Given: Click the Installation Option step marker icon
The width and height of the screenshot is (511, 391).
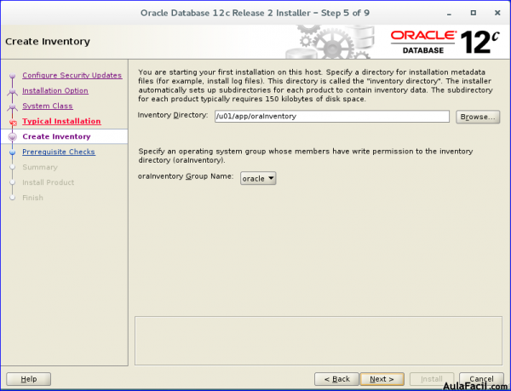Looking at the screenshot, I should pos(13,91).
